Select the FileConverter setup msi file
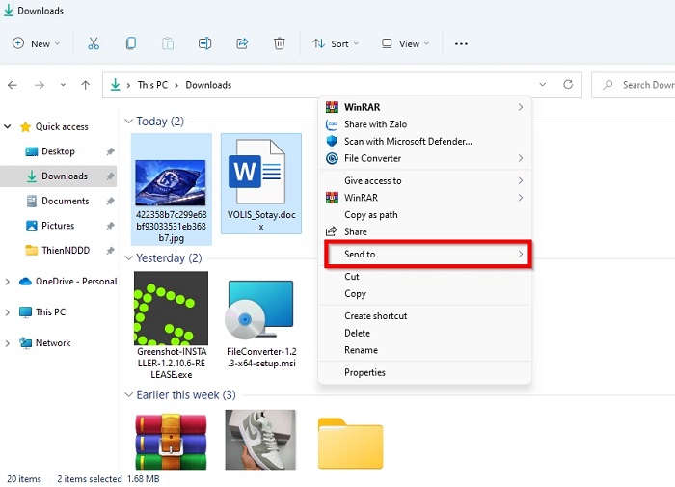The width and height of the screenshot is (675, 487). [x=261, y=324]
